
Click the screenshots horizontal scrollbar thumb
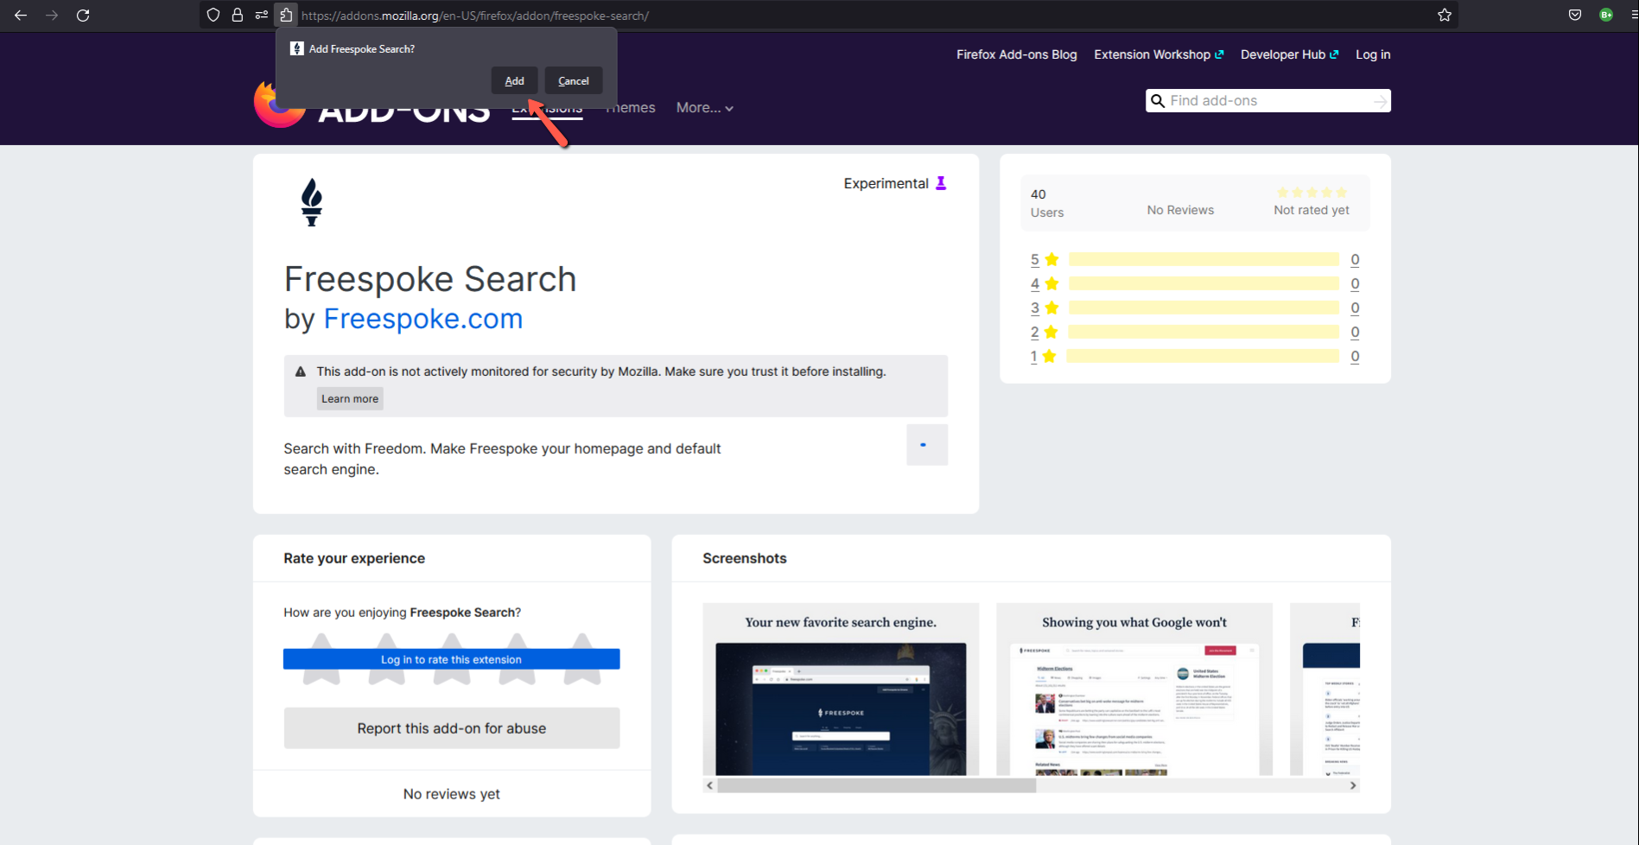876,785
